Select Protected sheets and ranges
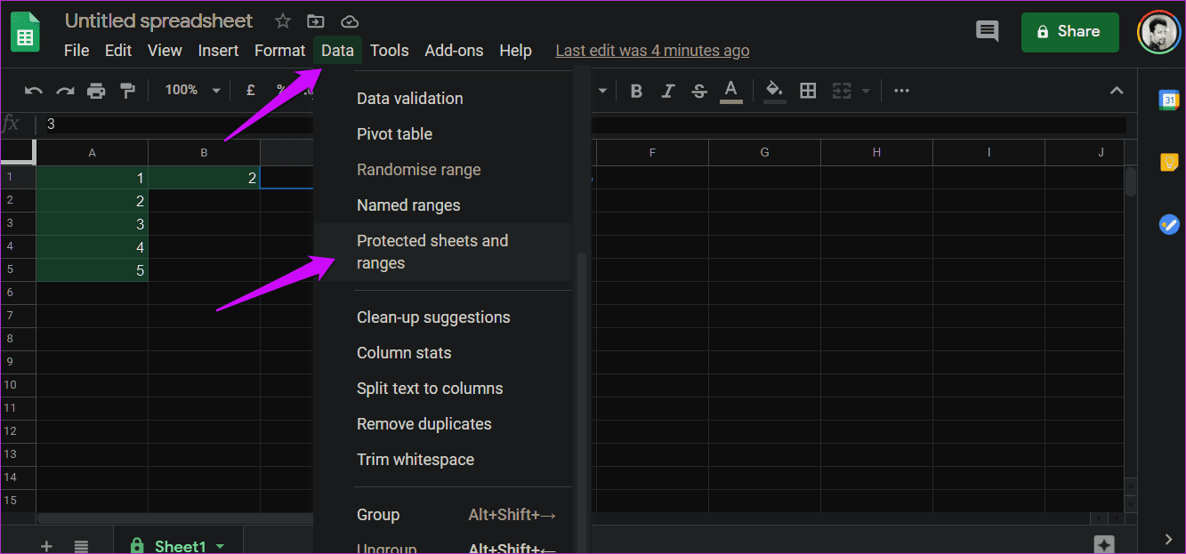 (x=443, y=253)
